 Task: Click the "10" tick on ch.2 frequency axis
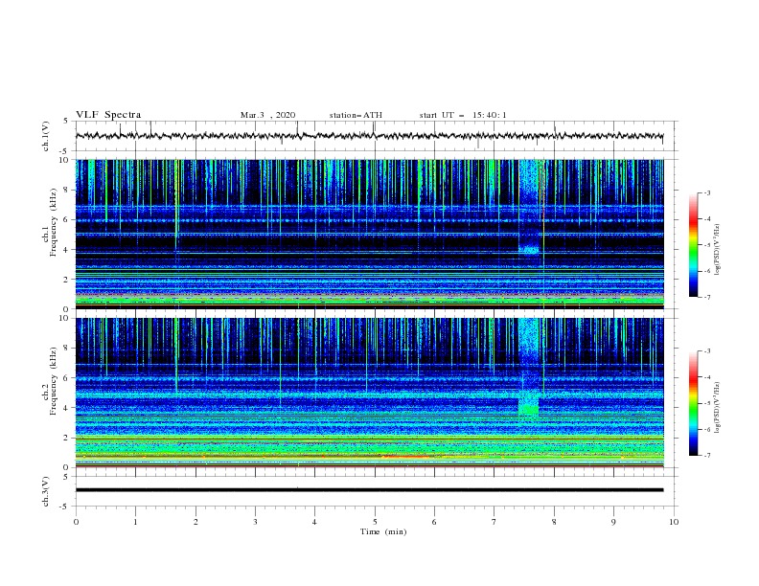click(64, 318)
